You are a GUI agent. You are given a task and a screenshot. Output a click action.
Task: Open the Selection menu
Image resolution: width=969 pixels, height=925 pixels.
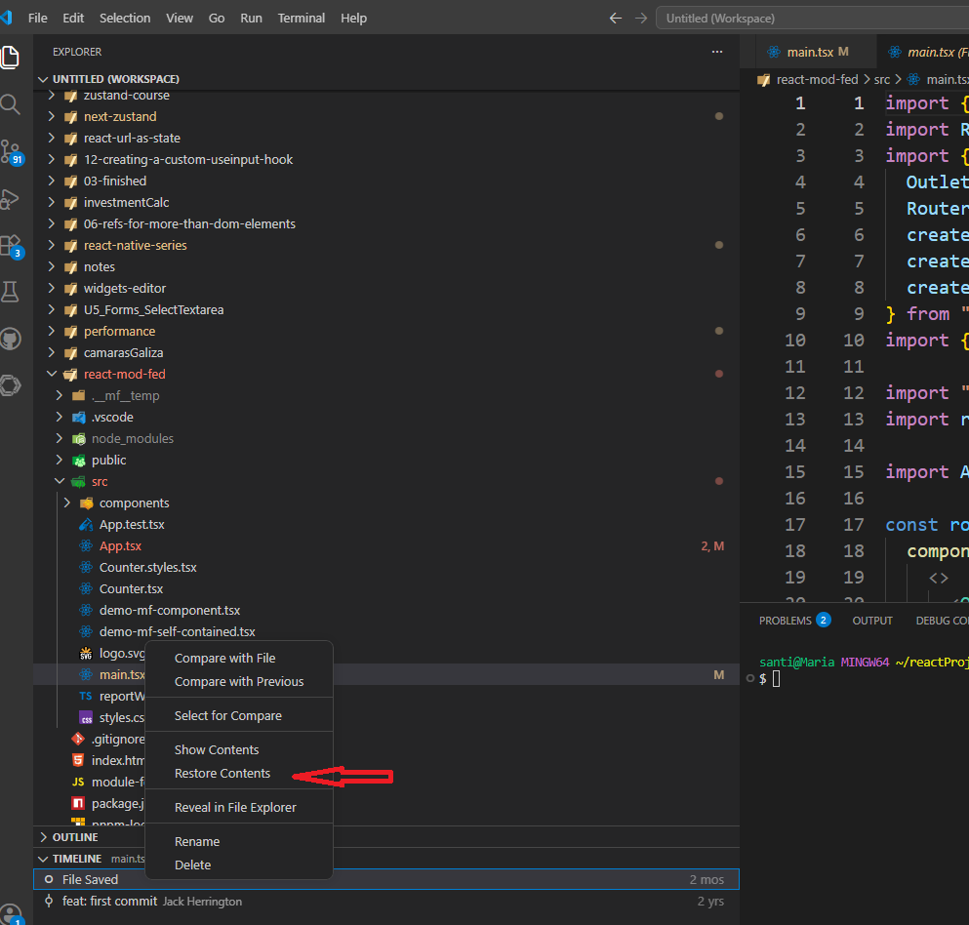pyautogui.click(x=125, y=19)
